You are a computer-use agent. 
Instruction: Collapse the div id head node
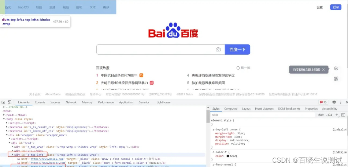tap(10, 143)
